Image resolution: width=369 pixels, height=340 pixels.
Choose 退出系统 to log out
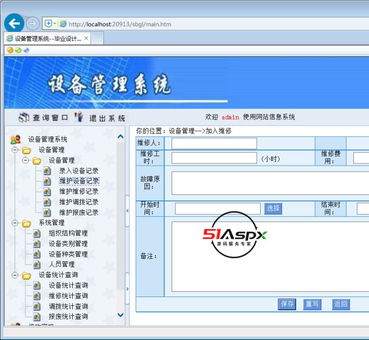click(107, 118)
